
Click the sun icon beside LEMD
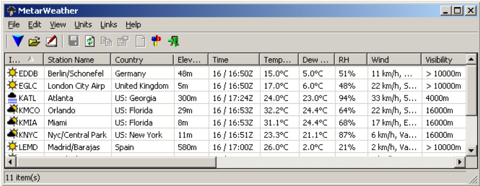[12, 146]
